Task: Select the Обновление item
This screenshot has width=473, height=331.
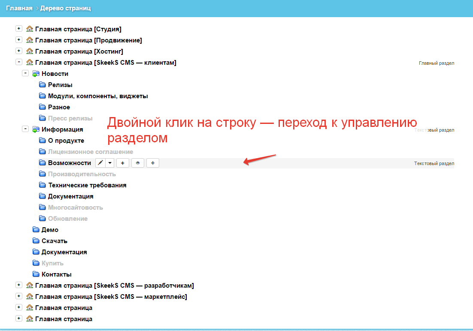Action: [68, 219]
